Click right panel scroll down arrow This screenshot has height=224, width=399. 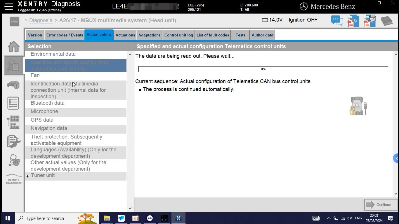coord(396,194)
